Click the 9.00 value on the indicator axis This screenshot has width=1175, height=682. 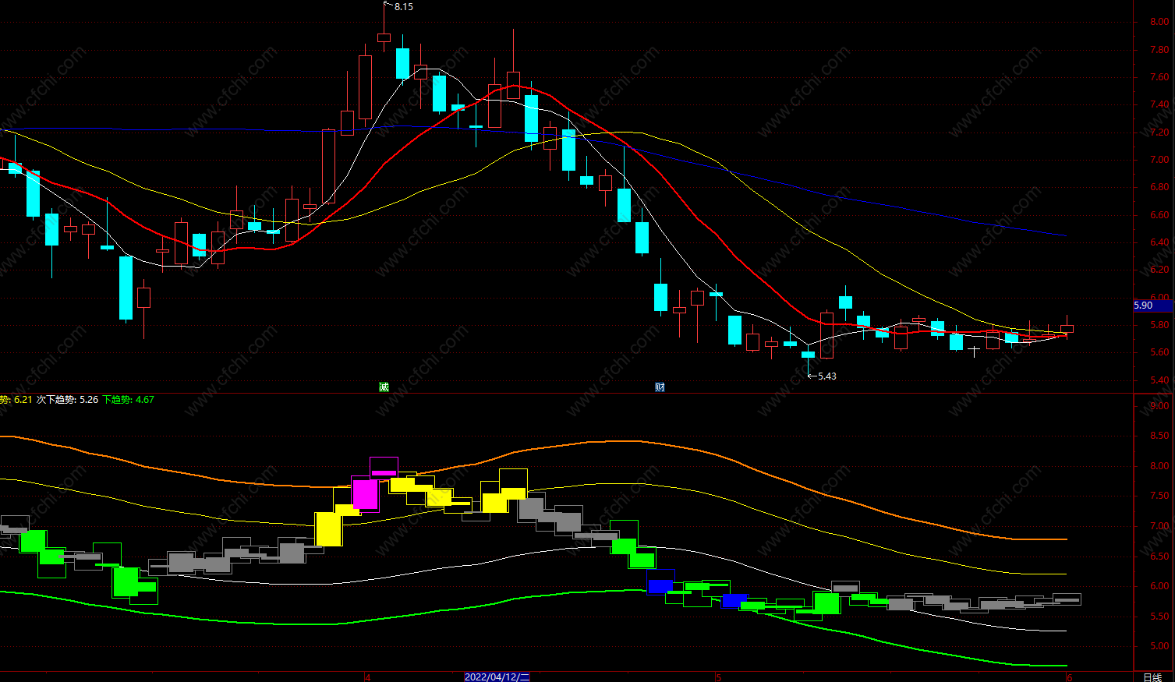coord(1159,406)
